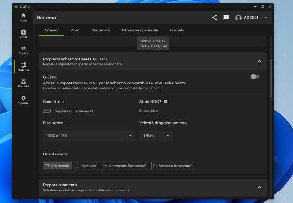
Task: Collapse the Proporzionamento section
Action: point(259,187)
